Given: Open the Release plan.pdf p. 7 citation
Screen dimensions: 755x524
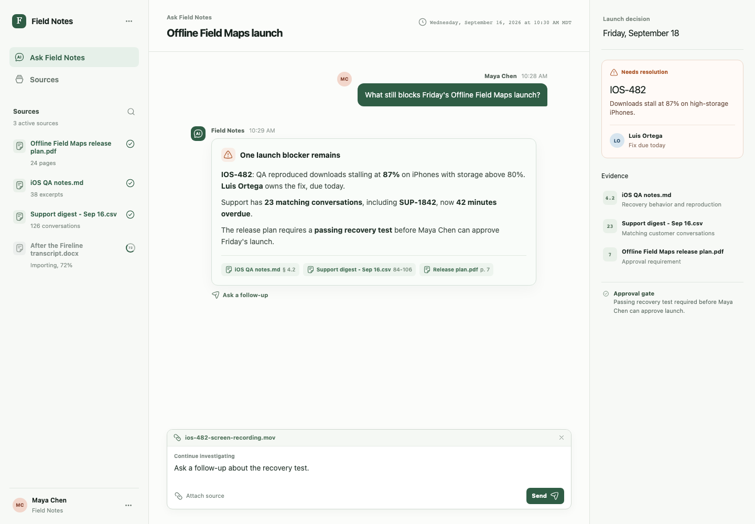Looking at the screenshot, I should pos(456,269).
